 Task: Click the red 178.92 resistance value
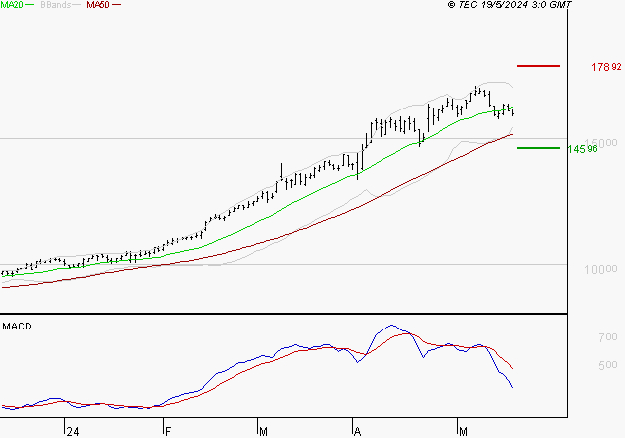tap(606, 67)
